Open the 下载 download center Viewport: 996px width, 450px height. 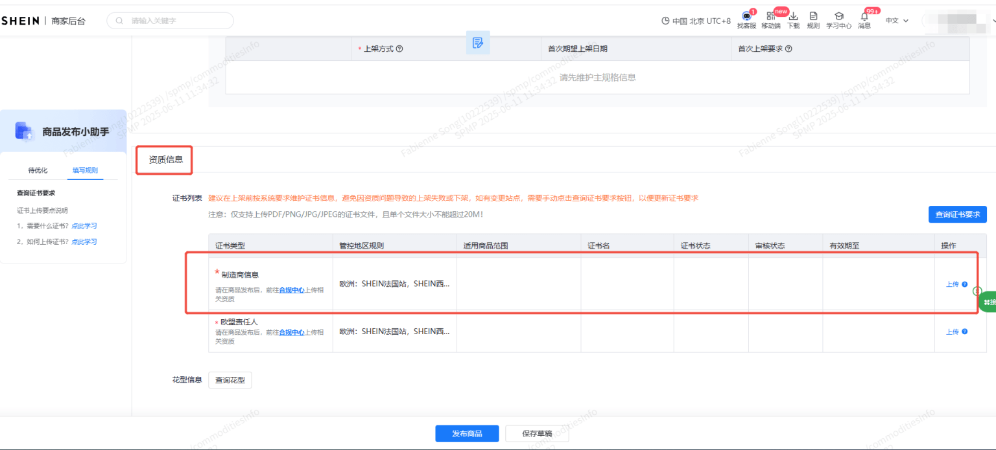point(793,20)
